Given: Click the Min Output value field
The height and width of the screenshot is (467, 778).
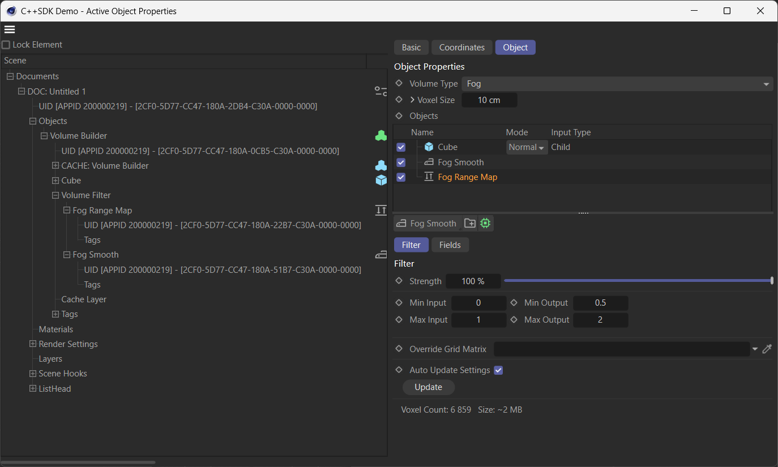Looking at the screenshot, I should 601,303.
